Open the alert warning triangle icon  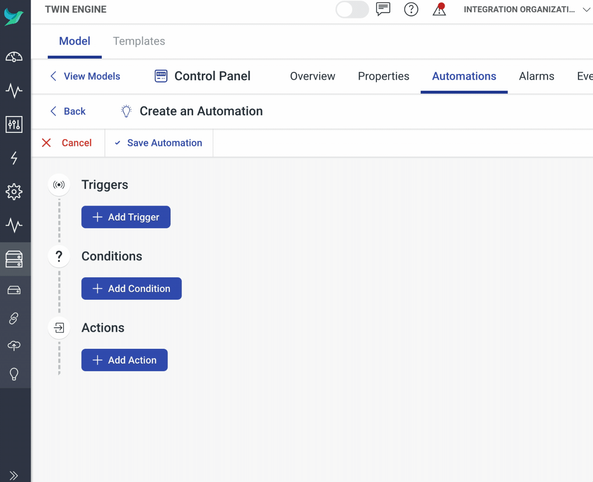[439, 9]
